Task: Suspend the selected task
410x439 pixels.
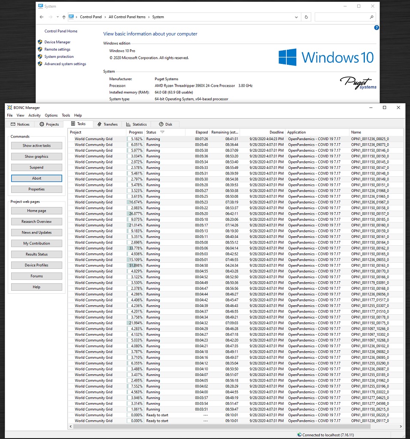Action: coord(36,168)
